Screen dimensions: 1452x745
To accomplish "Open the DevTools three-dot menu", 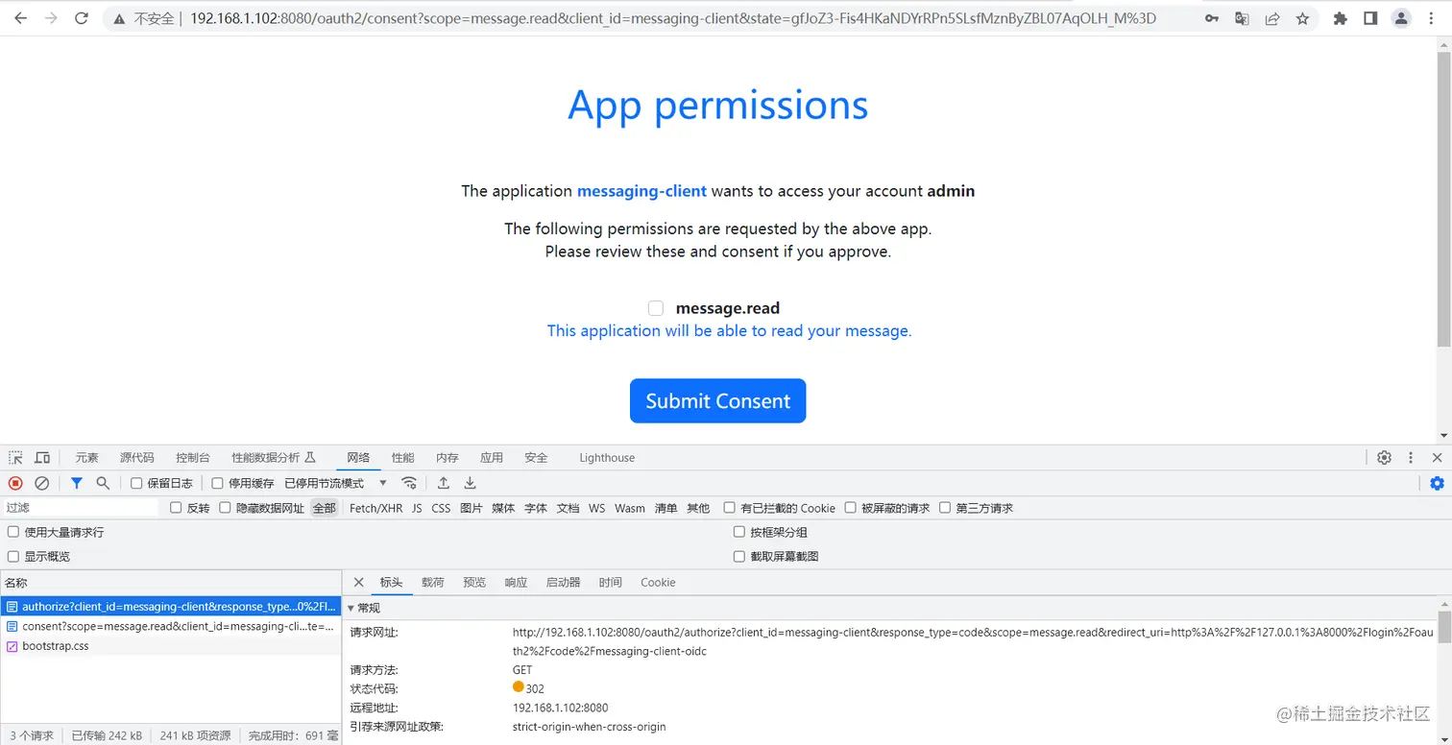I will pos(1410,458).
